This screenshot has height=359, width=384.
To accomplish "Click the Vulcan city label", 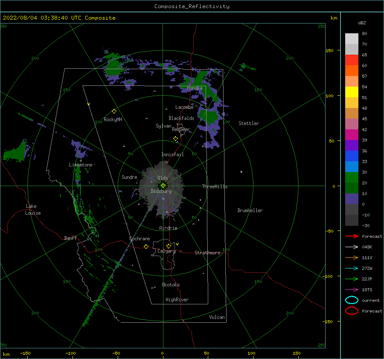I will click(217, 317).
